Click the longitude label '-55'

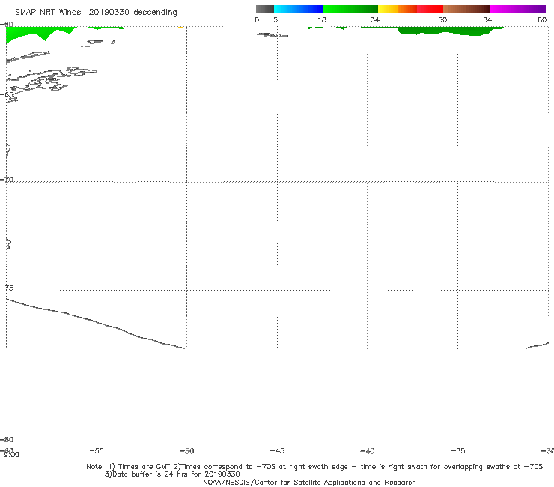[x=97, y=451]
